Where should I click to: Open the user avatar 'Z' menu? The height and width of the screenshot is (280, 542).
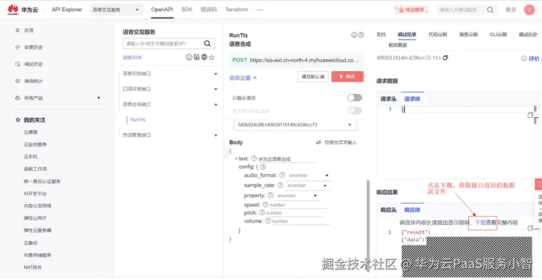529,9
